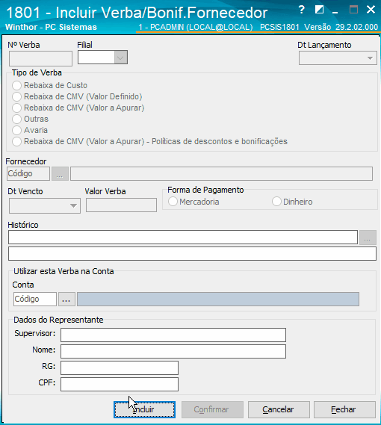
Task: Open the Histórico lookup ellipsis button
Action: pos(368,238)
